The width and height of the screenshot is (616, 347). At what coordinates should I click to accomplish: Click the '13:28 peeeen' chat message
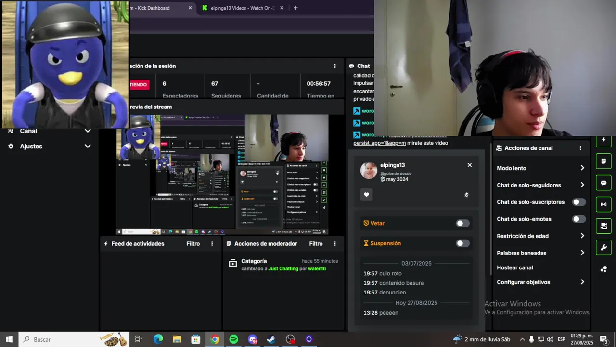coord(381,313)
